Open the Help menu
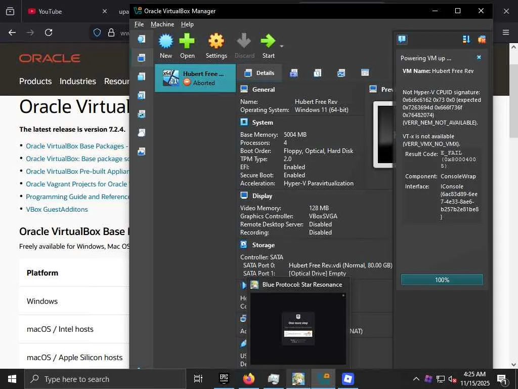This screenshot has width=518, height=389. [187, 24]
